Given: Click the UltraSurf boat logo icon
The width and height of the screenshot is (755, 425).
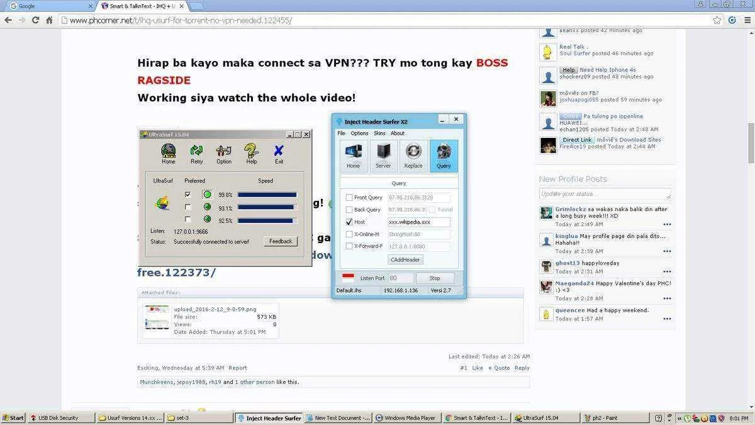Looking at the screenshot, I should coord(162,203).
